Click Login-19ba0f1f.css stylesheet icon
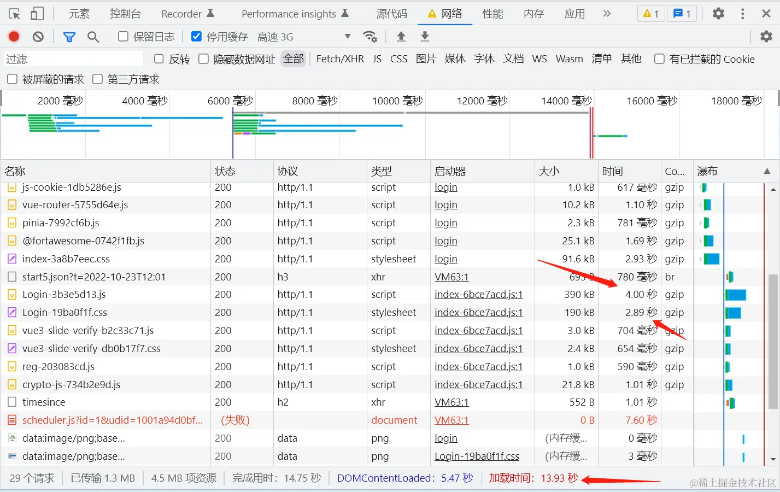Viewport: 780px width, 492px height. click(12, 313)
